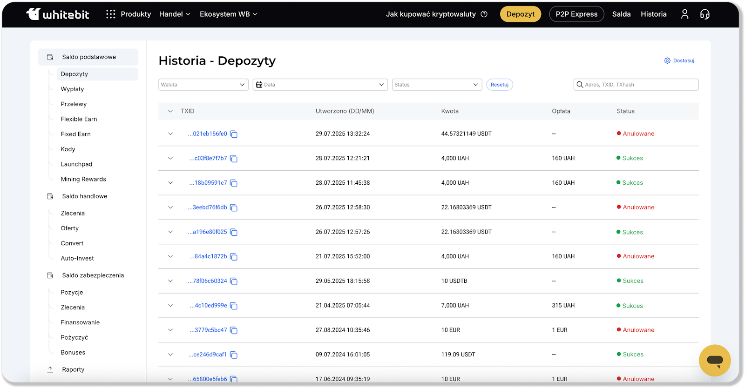
Task: Copy TXID ending in c03f8e7f7b7
Action: [234, 159]
